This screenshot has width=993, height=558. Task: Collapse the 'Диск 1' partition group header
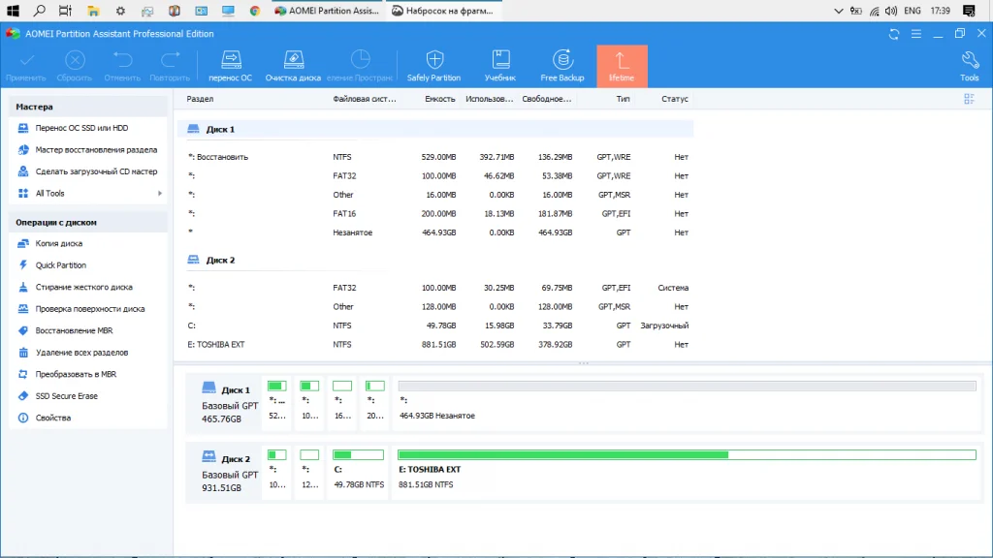tap(219, 129)
